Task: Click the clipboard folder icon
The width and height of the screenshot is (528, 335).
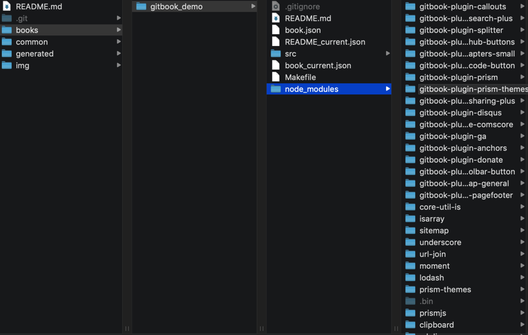Action: coord(410,325)
